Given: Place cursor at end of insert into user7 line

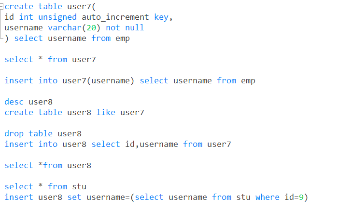Looking at the screenshot, I should 256,81.
